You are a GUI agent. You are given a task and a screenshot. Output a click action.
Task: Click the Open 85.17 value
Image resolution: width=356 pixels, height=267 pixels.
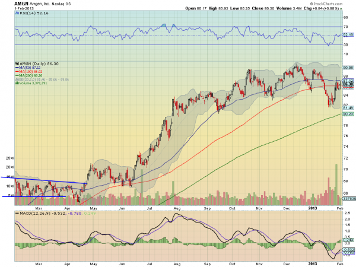[x=196, y=8]
